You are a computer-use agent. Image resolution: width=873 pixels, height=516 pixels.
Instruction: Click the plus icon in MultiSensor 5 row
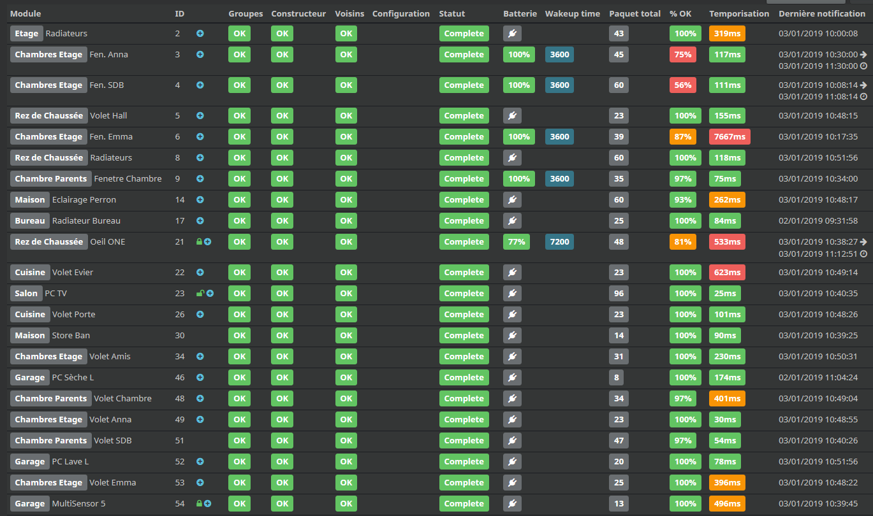[x=208, y=504]
